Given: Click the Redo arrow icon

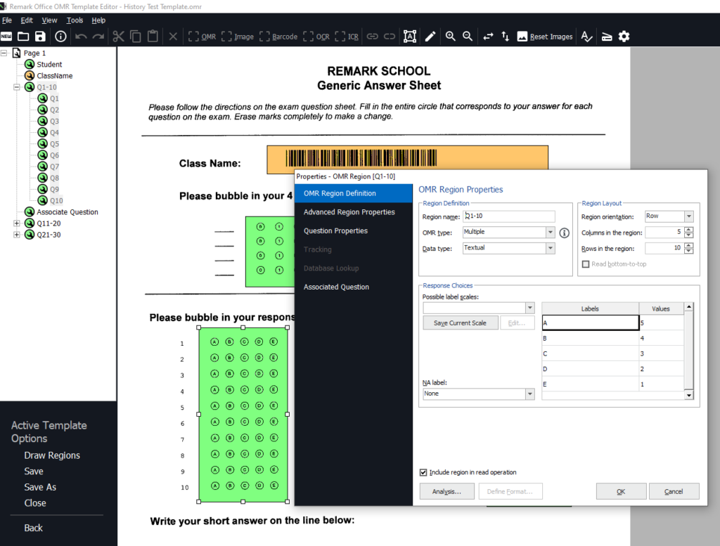Looking at the screenshot, I should (98, 37).
